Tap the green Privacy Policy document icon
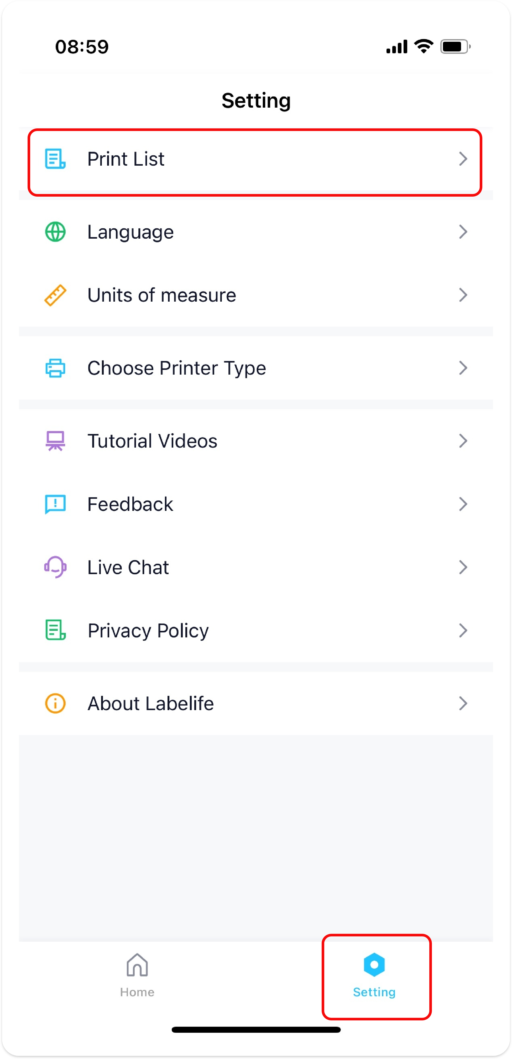Viewport: 512px width, 1059px height. coord(55,630)
